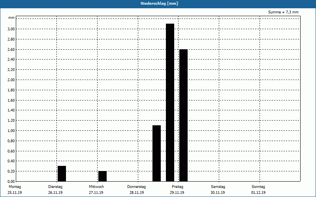Click the Sonntag day label
This screenshot has width=316, height=197.
coord(258,187)
